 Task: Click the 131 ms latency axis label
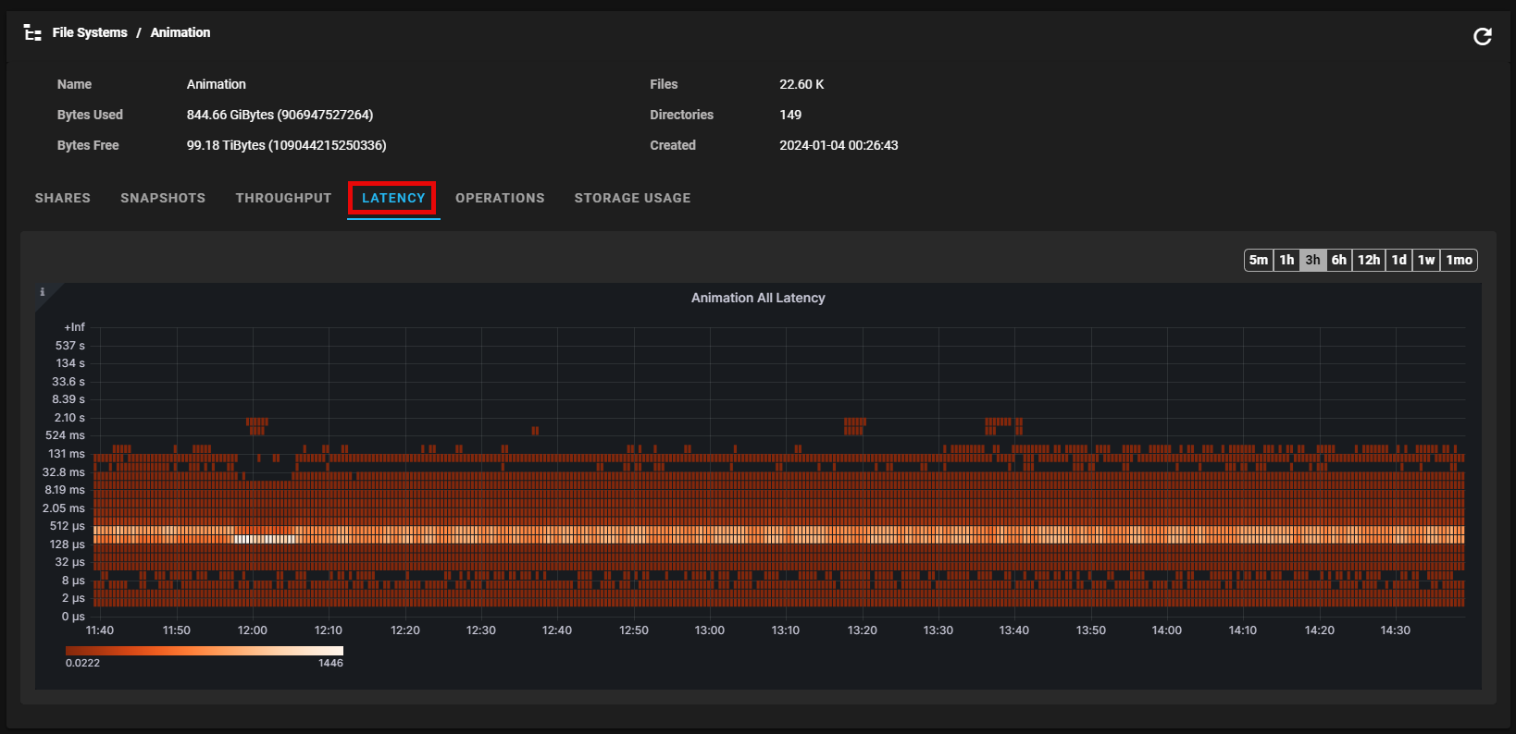[x=67, y=454]
